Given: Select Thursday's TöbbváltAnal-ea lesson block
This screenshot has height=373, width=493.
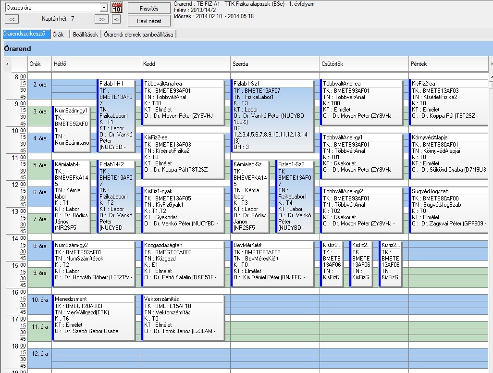Looking at the screenshot, I should (361, 102).
